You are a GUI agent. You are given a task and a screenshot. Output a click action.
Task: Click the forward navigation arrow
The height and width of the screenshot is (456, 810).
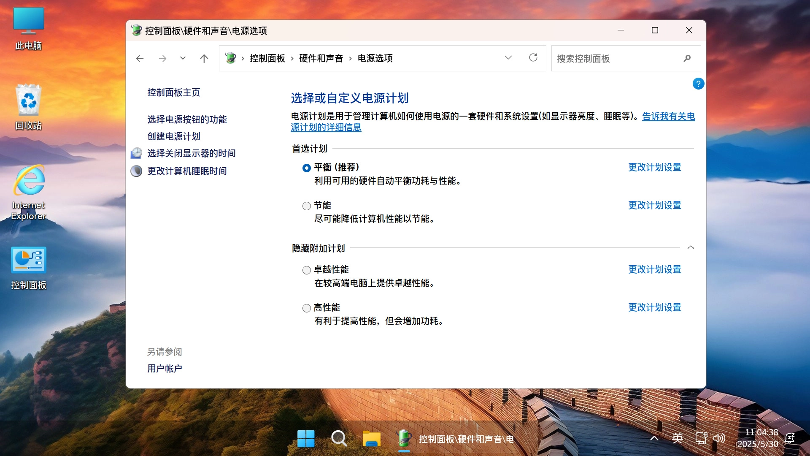pyautogui.click(x=162, y=58)
